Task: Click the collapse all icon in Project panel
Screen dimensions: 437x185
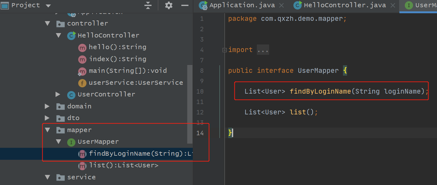Action: (148, 5)
